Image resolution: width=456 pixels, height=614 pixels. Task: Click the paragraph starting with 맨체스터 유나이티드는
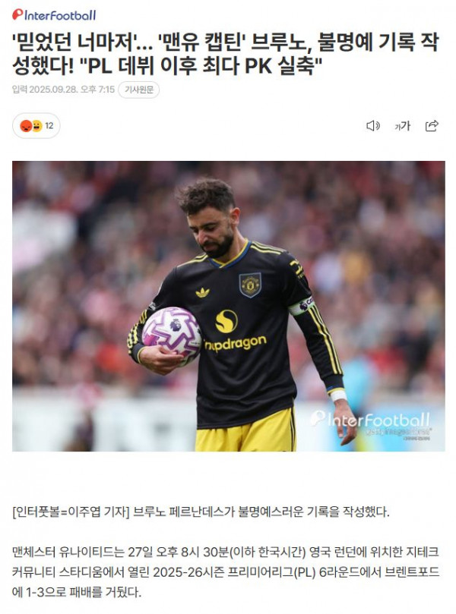click(226, 572)
